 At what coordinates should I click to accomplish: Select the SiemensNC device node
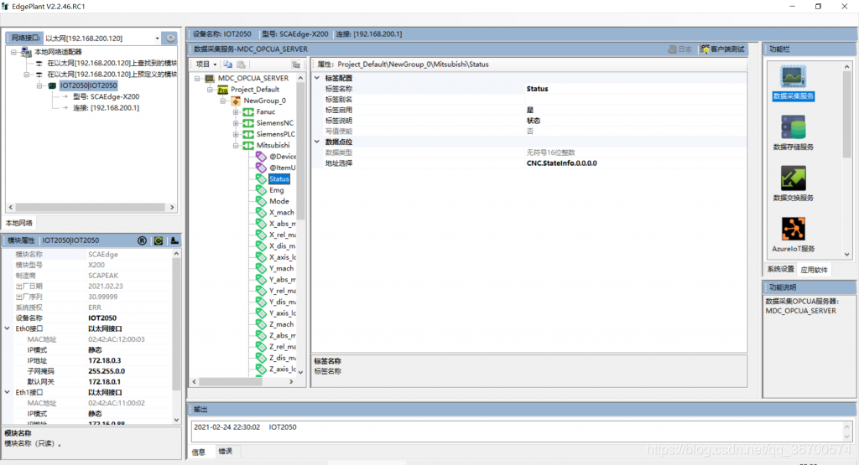coord(274,123)
